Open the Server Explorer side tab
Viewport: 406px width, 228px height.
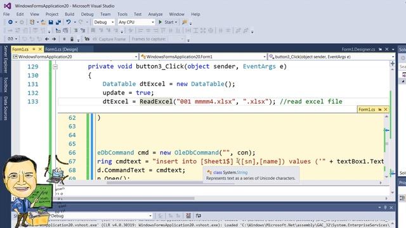click(6, 59)
